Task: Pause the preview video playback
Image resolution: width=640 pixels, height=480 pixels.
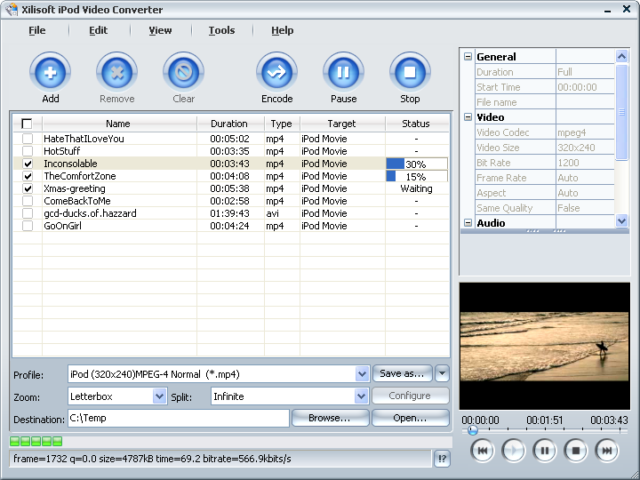Action: point(545,451)
